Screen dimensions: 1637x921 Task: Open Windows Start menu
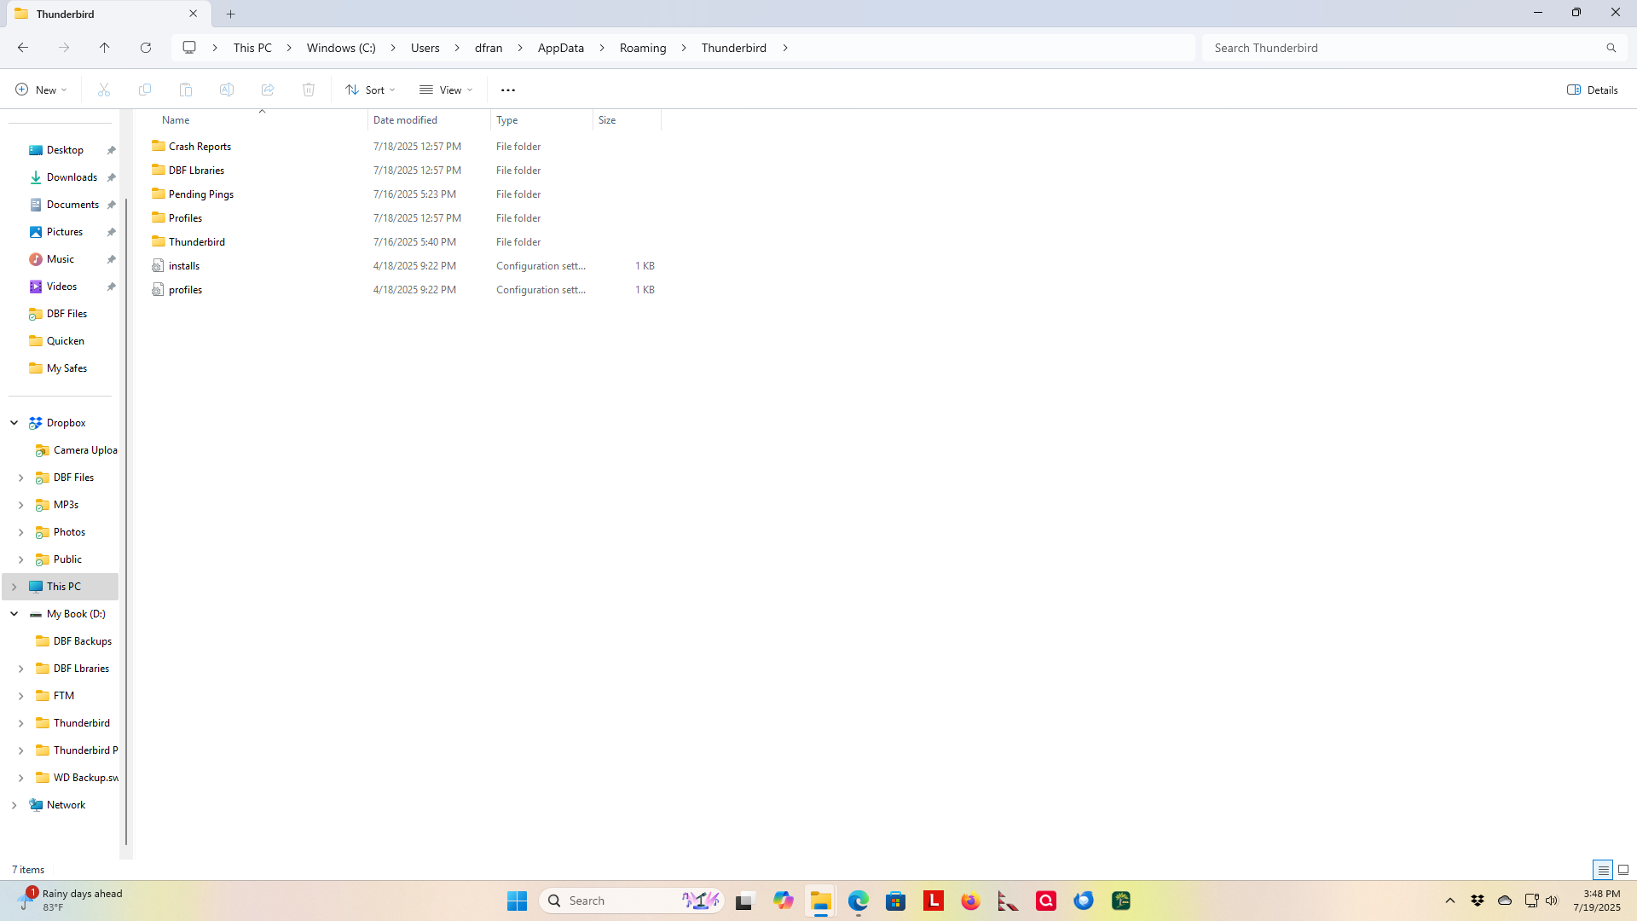518,901
